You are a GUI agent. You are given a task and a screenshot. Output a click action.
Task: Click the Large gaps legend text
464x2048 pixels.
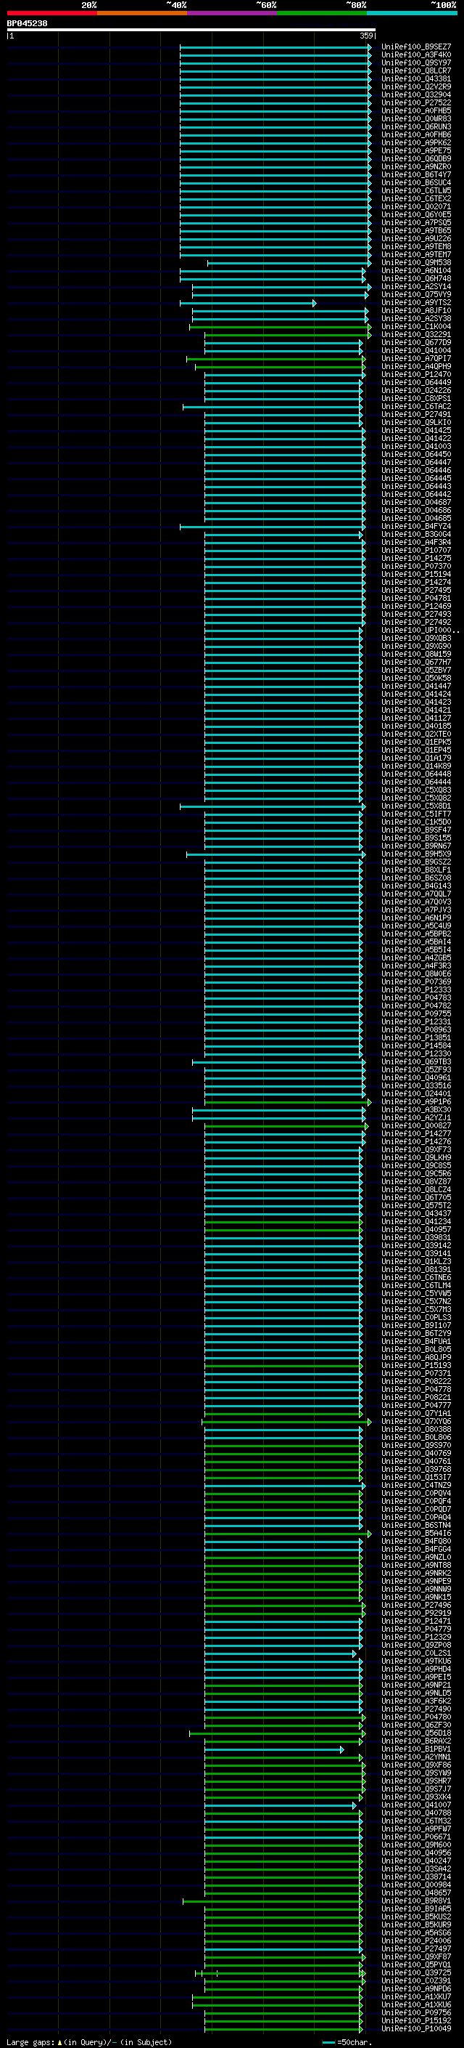click(x=89, y=2041)
